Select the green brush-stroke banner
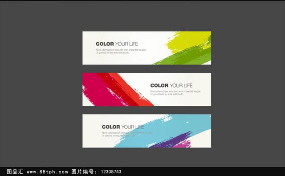This screenshot has width=285, height=176. [x=147, y=48]
